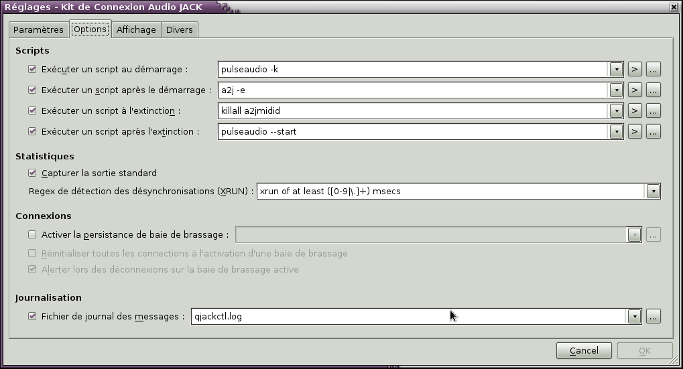Click the Cancel button

(x=584, y=350)
